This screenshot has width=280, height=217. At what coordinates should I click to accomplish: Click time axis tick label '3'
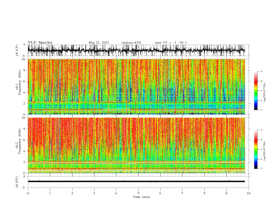(94, 193)
